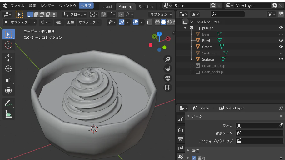Choose the Rotate tool
The height and width of the screenshot is (160, 285).
click(x=8, y=68)
